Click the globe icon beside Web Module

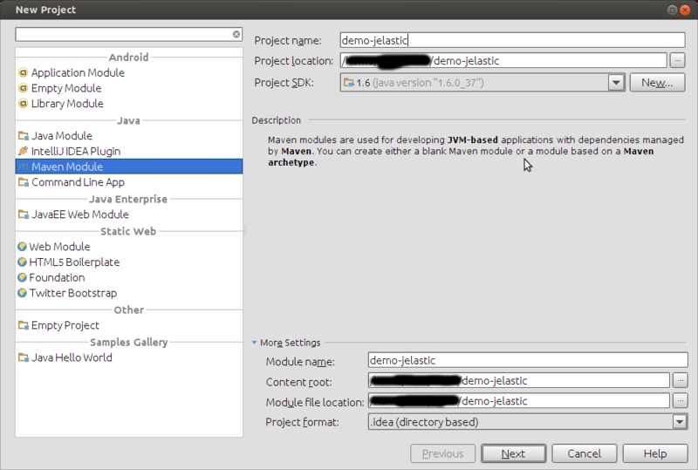click(x=23, y=247)
